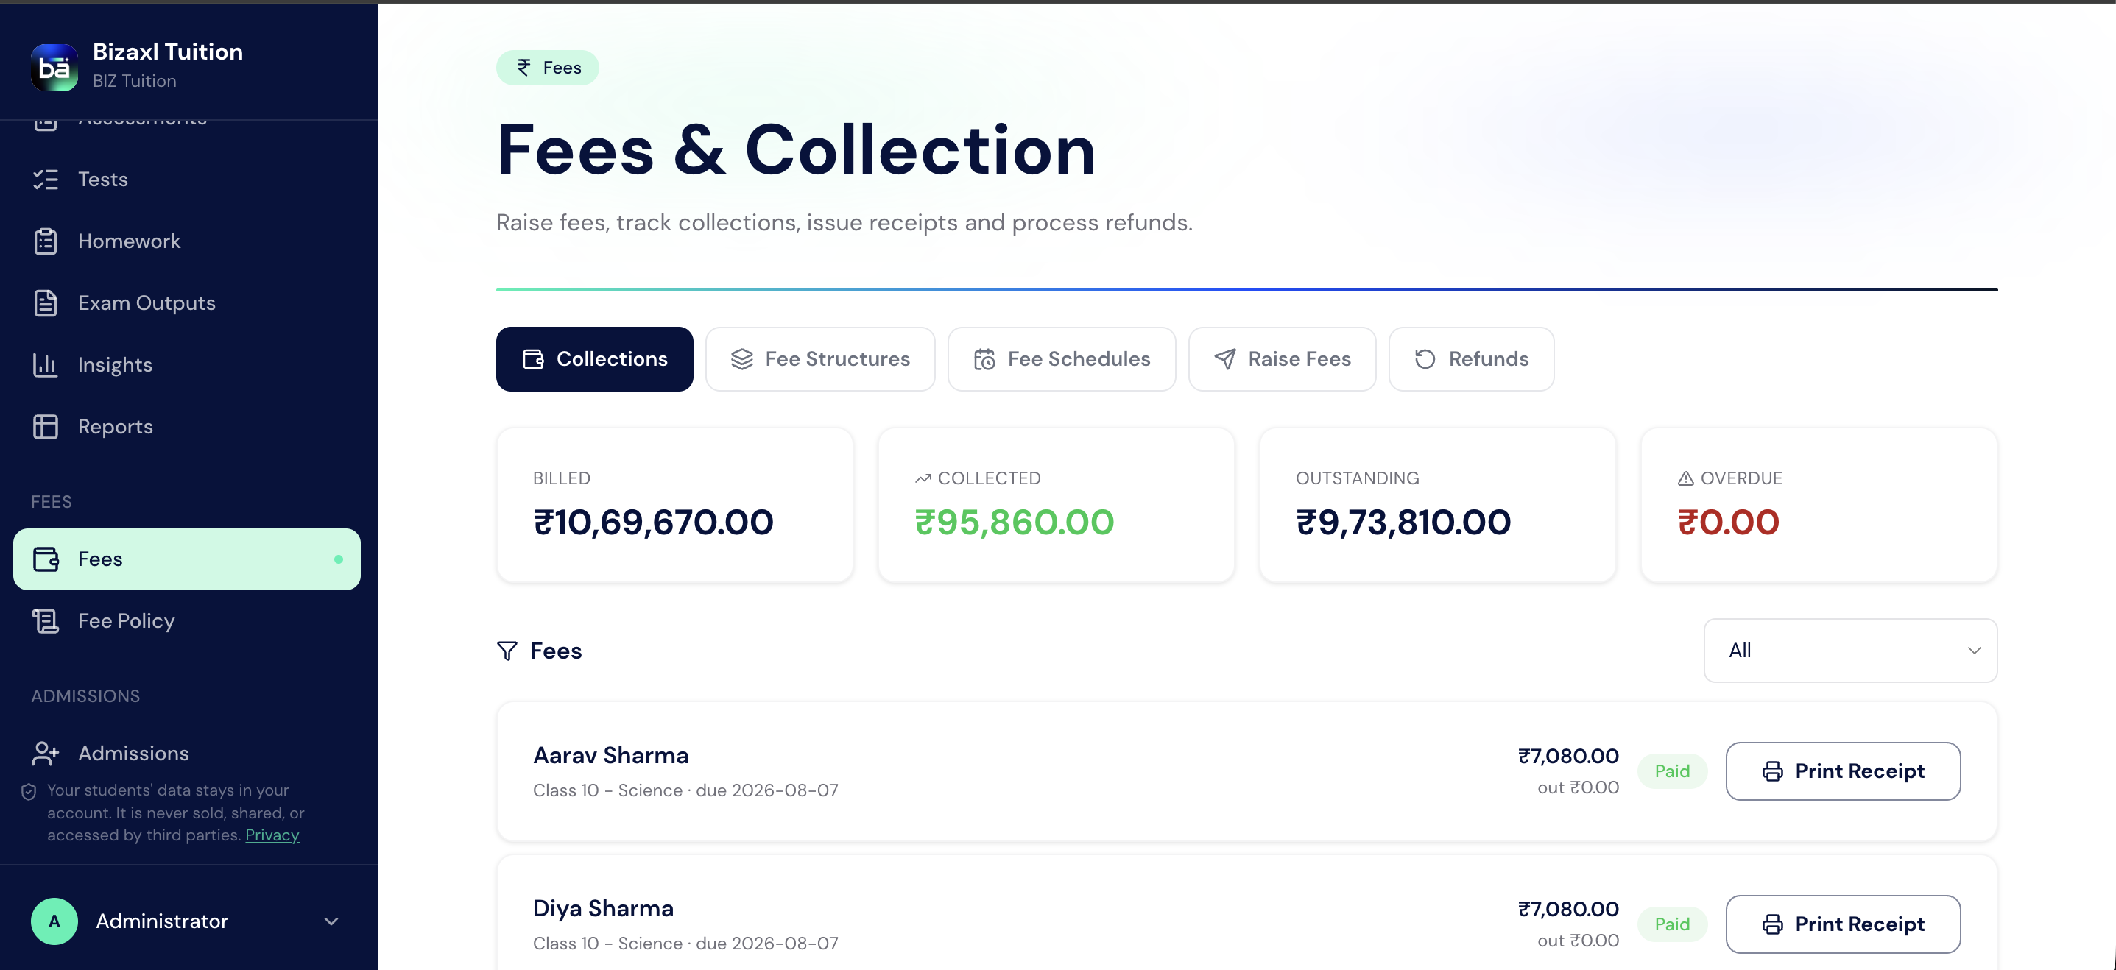Open the Refunds tab
Image resolution: width=2116 pixels, height=970 pixels.
point(1470,359)
